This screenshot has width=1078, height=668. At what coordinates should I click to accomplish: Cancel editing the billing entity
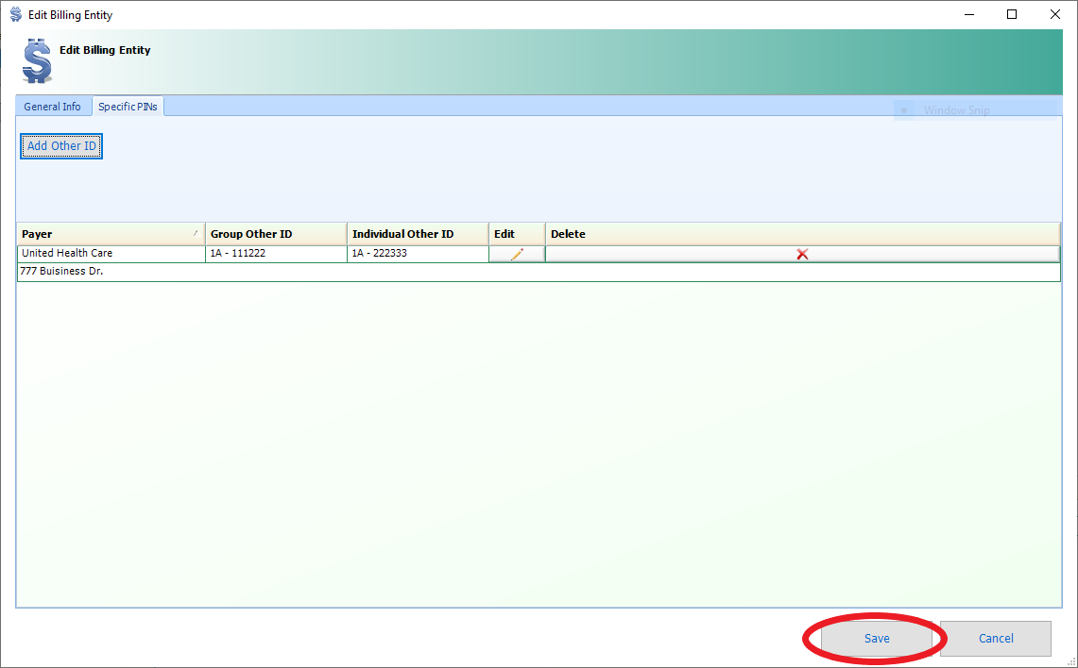coord(995,639)
